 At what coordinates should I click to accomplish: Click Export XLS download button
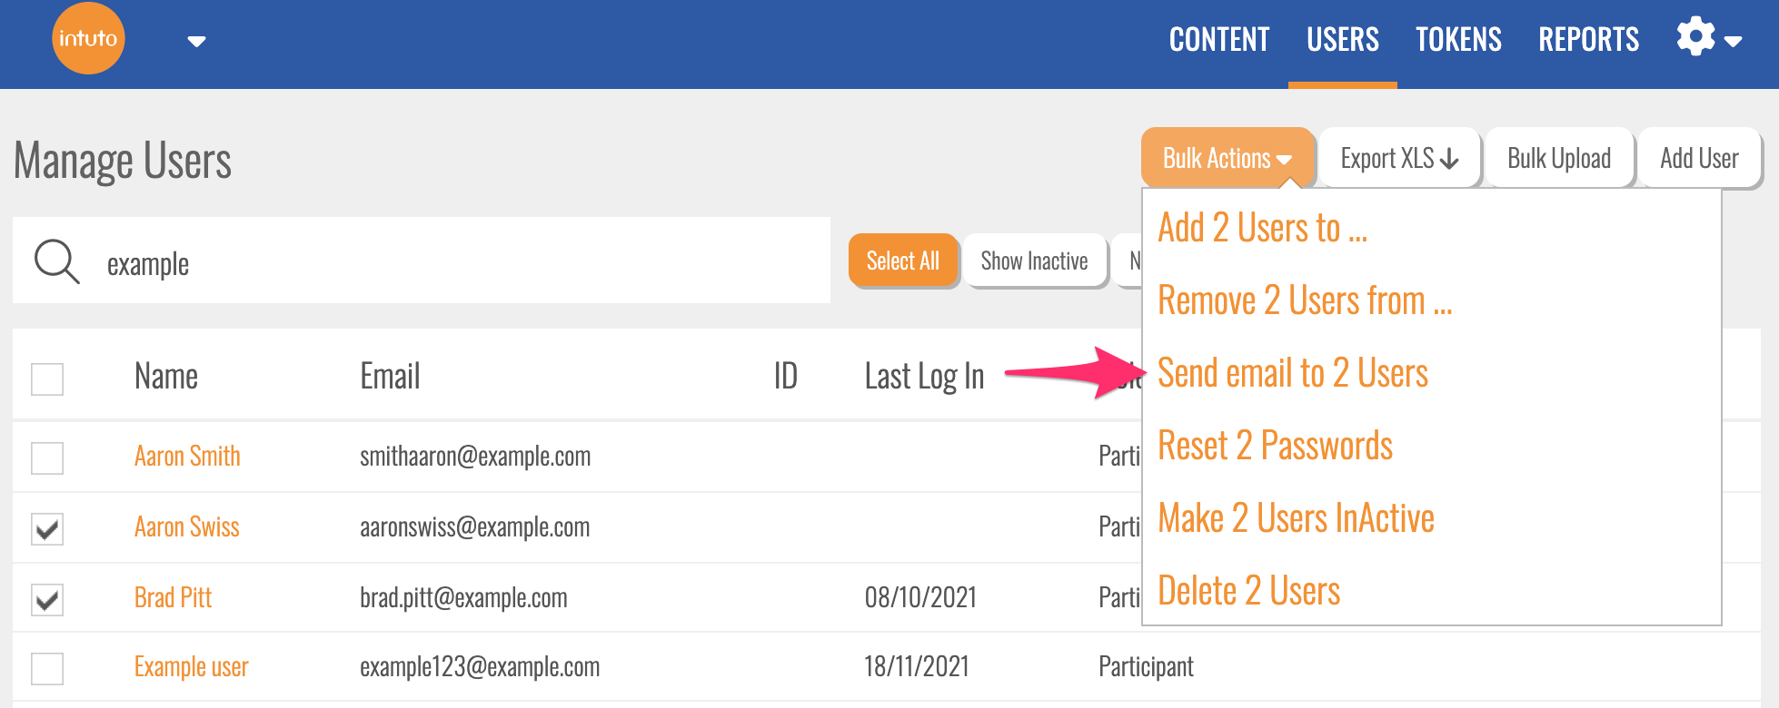pyautogui.click(x=1399, y=158)
